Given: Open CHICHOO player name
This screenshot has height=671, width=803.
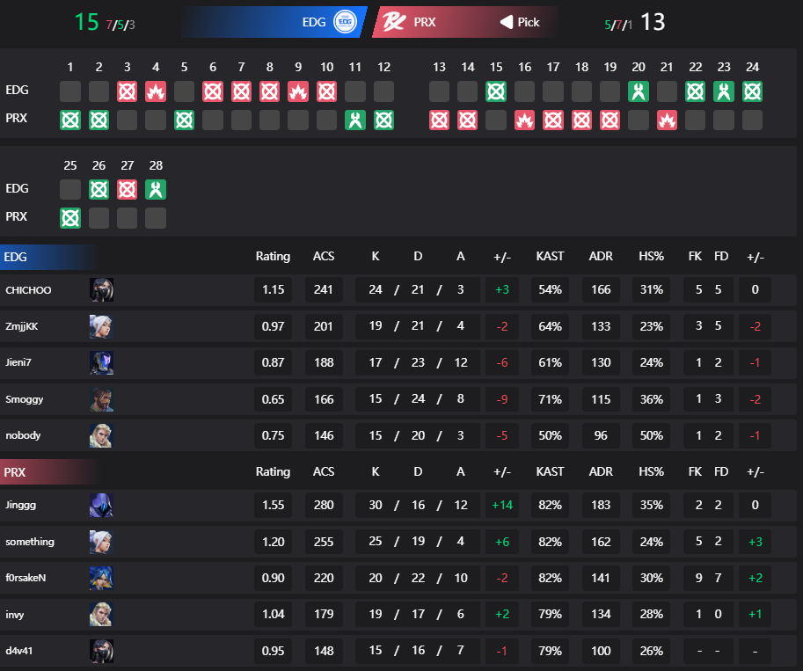Looking at the screenshot, I should pos(28,290).
